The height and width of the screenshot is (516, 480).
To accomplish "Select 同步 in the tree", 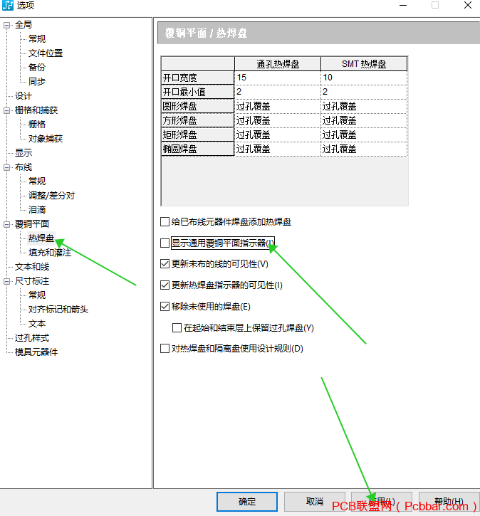I will 37,82.
